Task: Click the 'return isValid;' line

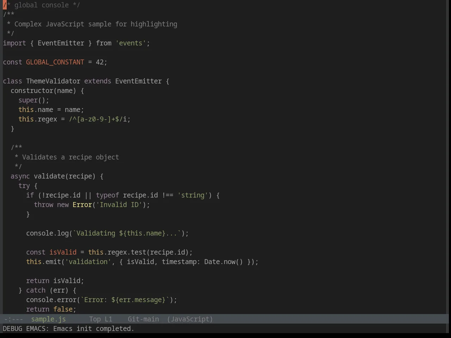Action: coord(55,281)
